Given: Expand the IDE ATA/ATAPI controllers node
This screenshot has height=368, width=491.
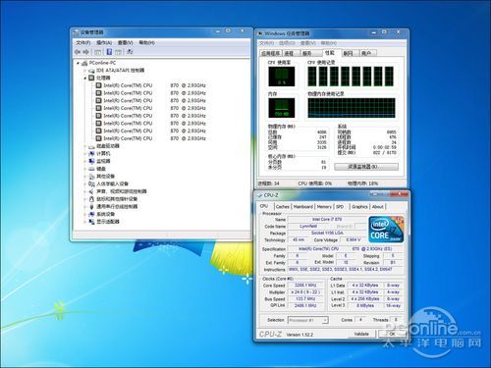Looking at the screenshot, I should tap(85, 71).
